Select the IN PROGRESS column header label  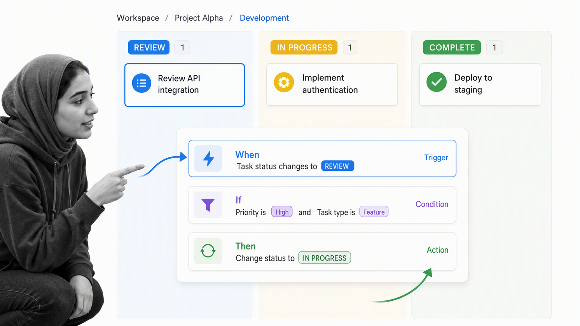[304, 47]
